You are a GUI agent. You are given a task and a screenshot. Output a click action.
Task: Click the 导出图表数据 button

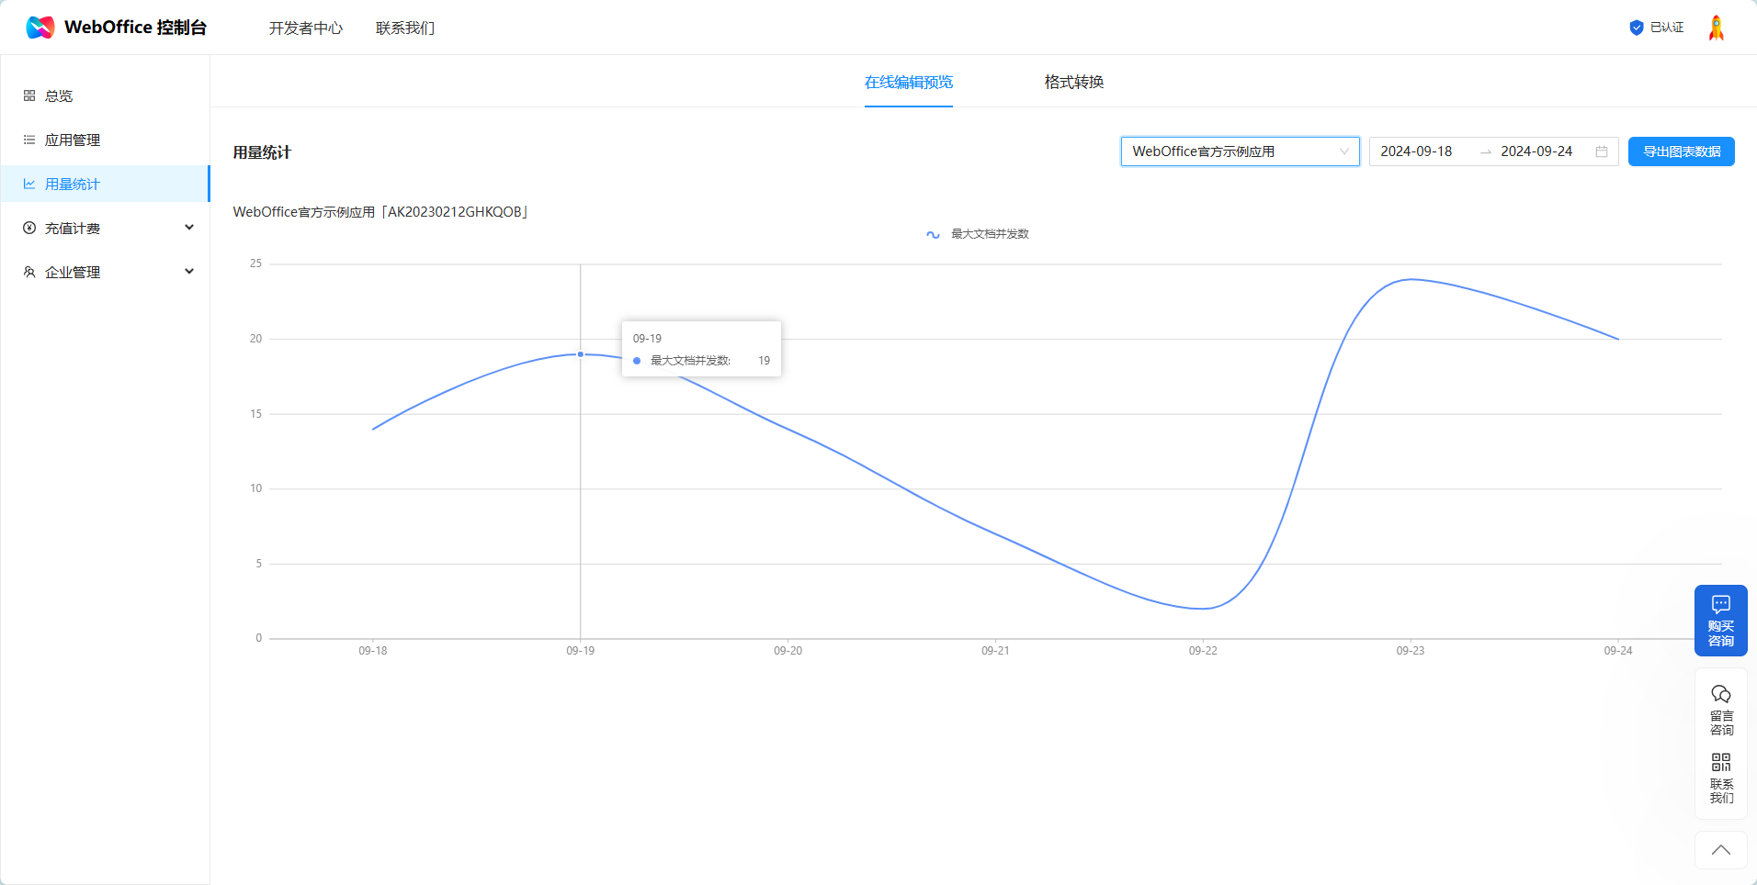click(1681, 151)
